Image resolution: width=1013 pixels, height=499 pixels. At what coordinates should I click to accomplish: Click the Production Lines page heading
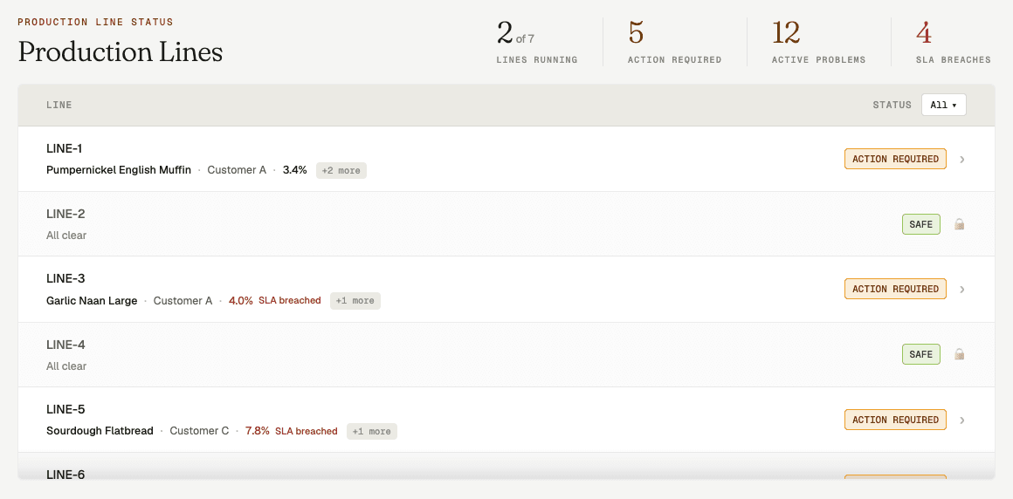[121, 51]
